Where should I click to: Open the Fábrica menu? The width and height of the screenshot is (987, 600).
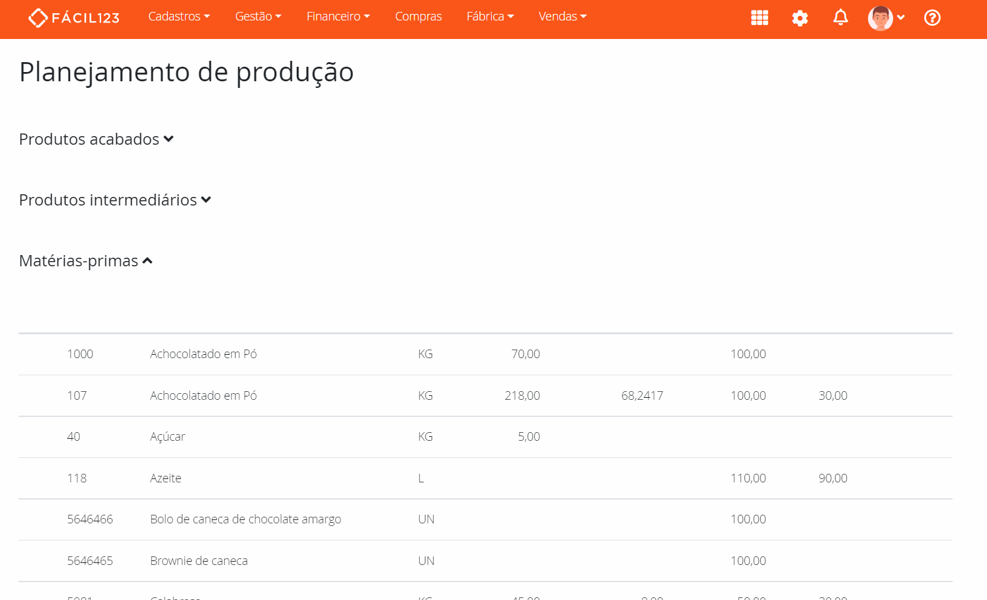490,17
